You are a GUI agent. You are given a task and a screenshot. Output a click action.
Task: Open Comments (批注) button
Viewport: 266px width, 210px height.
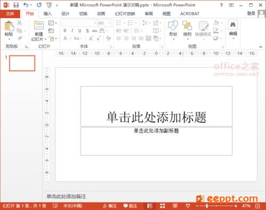(x=130, y=206)
